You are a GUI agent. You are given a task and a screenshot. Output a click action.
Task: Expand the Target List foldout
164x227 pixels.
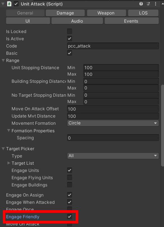[9, 163]
